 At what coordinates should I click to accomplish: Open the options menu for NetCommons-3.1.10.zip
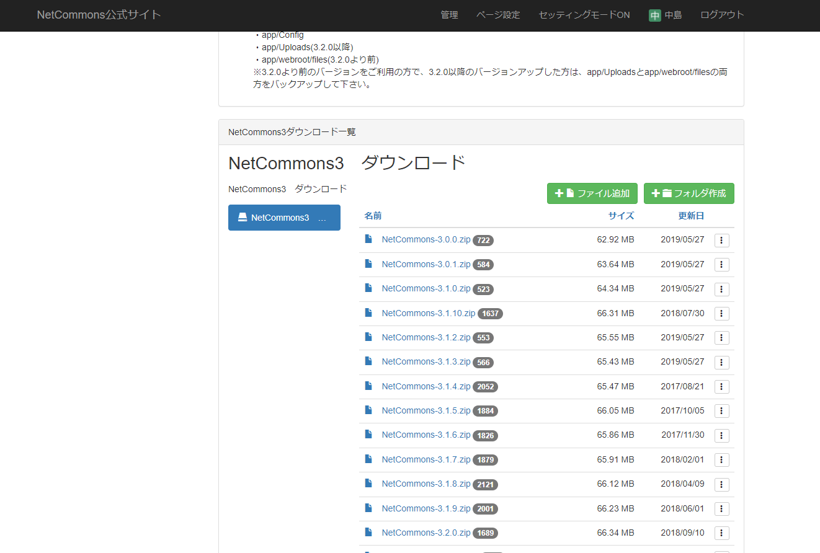(721, 314)
